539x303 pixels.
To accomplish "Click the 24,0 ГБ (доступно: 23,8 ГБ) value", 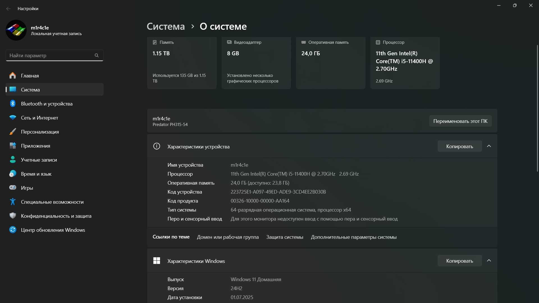I will 260,183.
